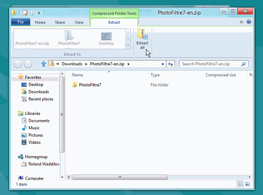Click the navigation pane scroll down arrow
263x195 pixels.
62,177
